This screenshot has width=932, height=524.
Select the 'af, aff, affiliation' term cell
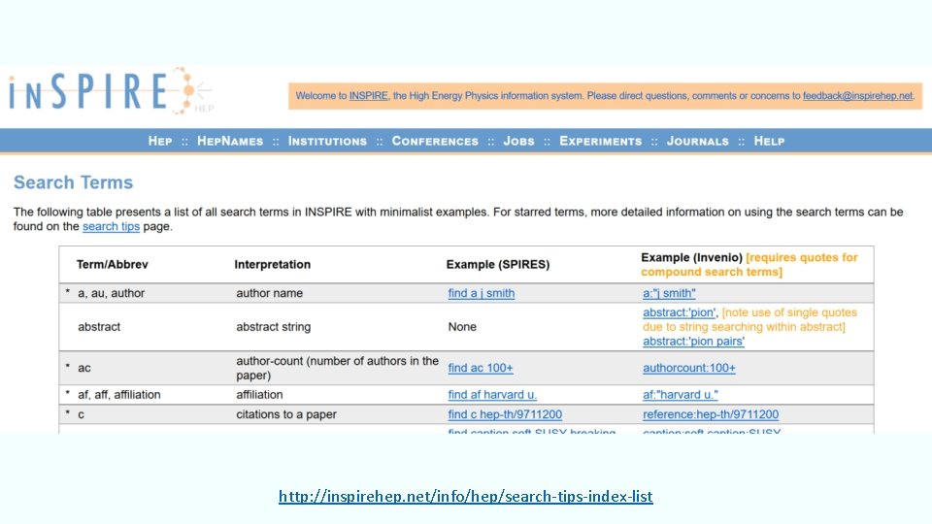coord(118,395)
